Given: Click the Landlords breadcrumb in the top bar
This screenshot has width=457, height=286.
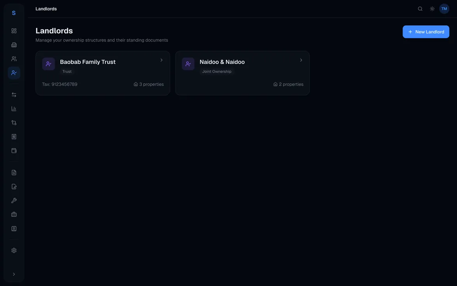Looking at the screenshot, I should click(46, 9).
